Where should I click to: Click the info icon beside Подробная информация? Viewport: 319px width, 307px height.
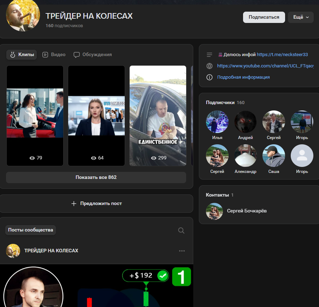point(209,77)
